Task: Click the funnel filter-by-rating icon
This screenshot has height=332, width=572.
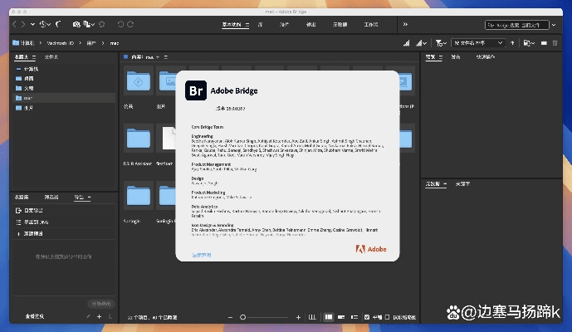Action: tap(441, 43)
